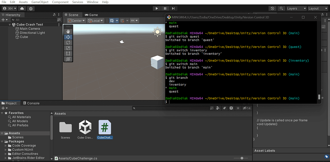Open Unity Cloud services icon
This screenshot has height=162, width=330.
22,8
